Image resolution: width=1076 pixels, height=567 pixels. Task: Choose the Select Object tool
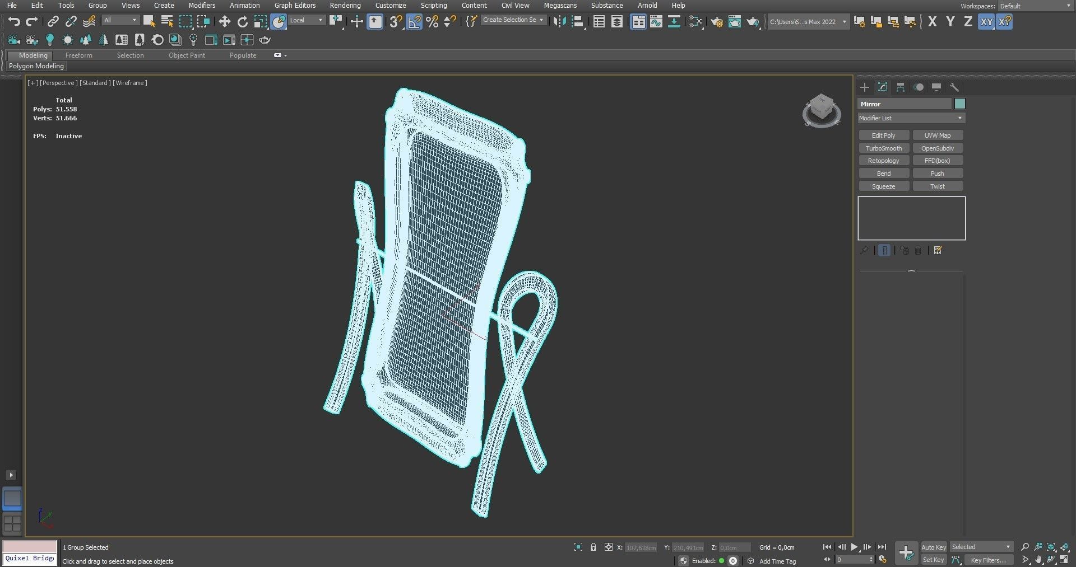tap(149, 22)
